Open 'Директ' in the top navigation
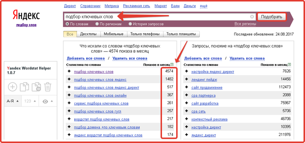This screenshot has height=143, width=305. point(70,6)
